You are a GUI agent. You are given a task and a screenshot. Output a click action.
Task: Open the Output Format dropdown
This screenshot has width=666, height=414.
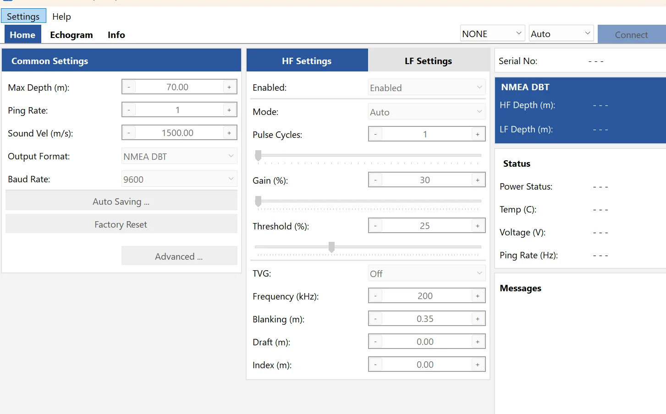pyautogui.click(x=179, y=156)
